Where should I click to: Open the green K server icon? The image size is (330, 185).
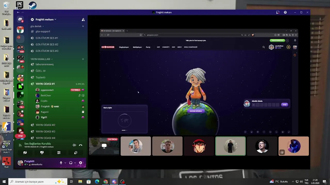pos(20,87)
